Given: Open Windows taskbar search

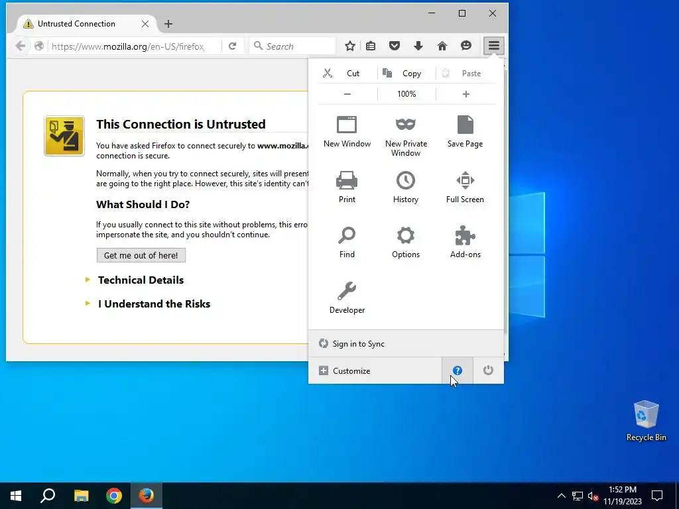Looking at the screenshot, I should click(x=48, y=496).
